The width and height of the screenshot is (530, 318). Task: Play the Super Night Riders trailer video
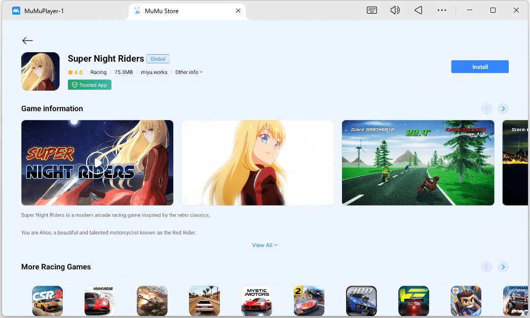[97, 163]
